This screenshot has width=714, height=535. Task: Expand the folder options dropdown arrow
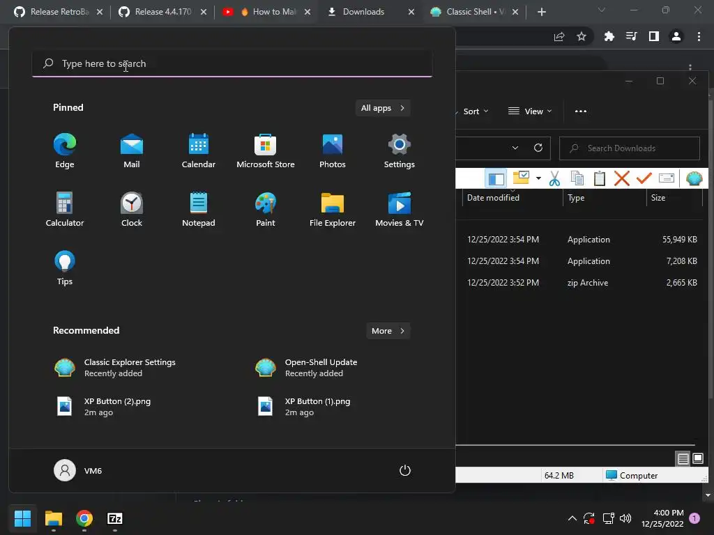539,178
